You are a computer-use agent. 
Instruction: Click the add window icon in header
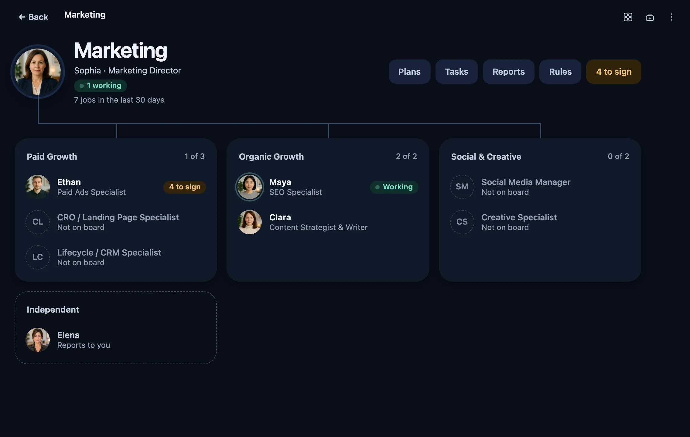(x=650, y=17)
